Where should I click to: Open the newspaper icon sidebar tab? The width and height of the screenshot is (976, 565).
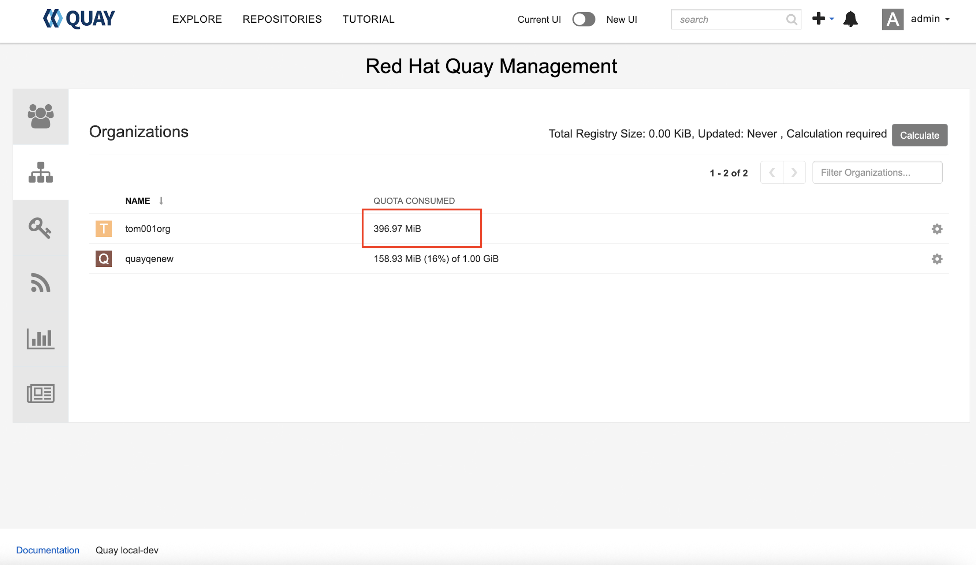(x=40, y=393)
